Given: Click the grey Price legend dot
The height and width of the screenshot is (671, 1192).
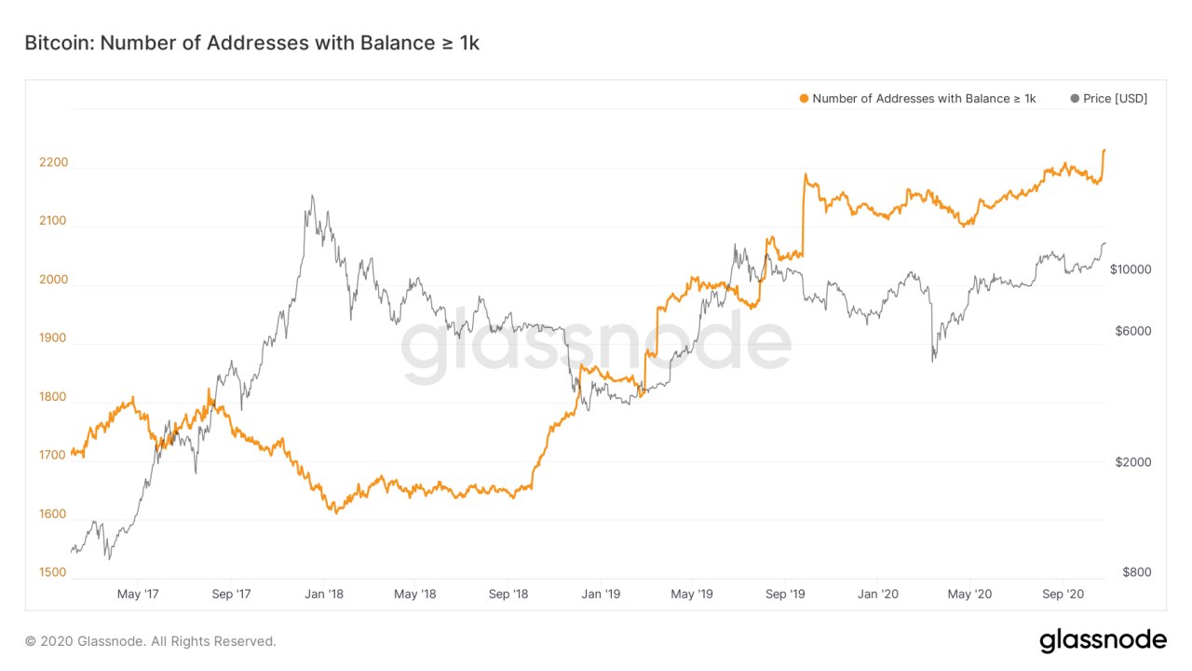Looking at the screenshot, I should 1075,99.
